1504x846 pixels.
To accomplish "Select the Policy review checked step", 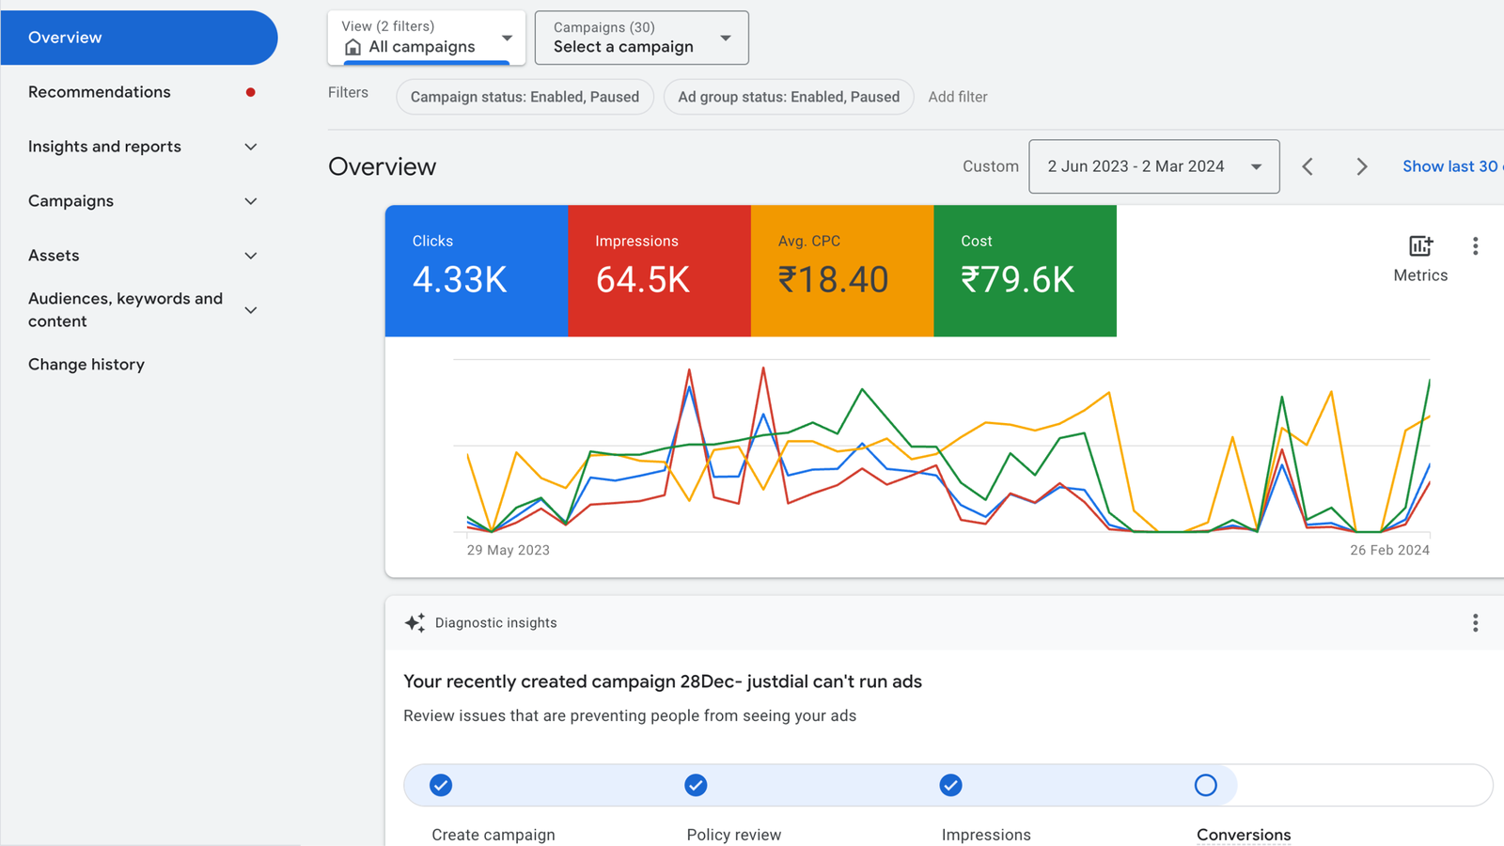I will (x=696, y=785).
